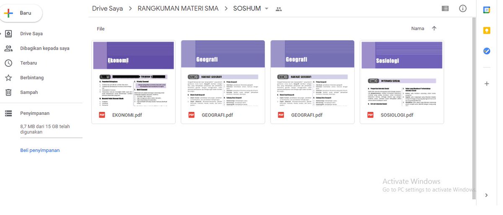Screen dimensions: 503x215
Task: Click the Nama sort option
Action: point(418,29)
